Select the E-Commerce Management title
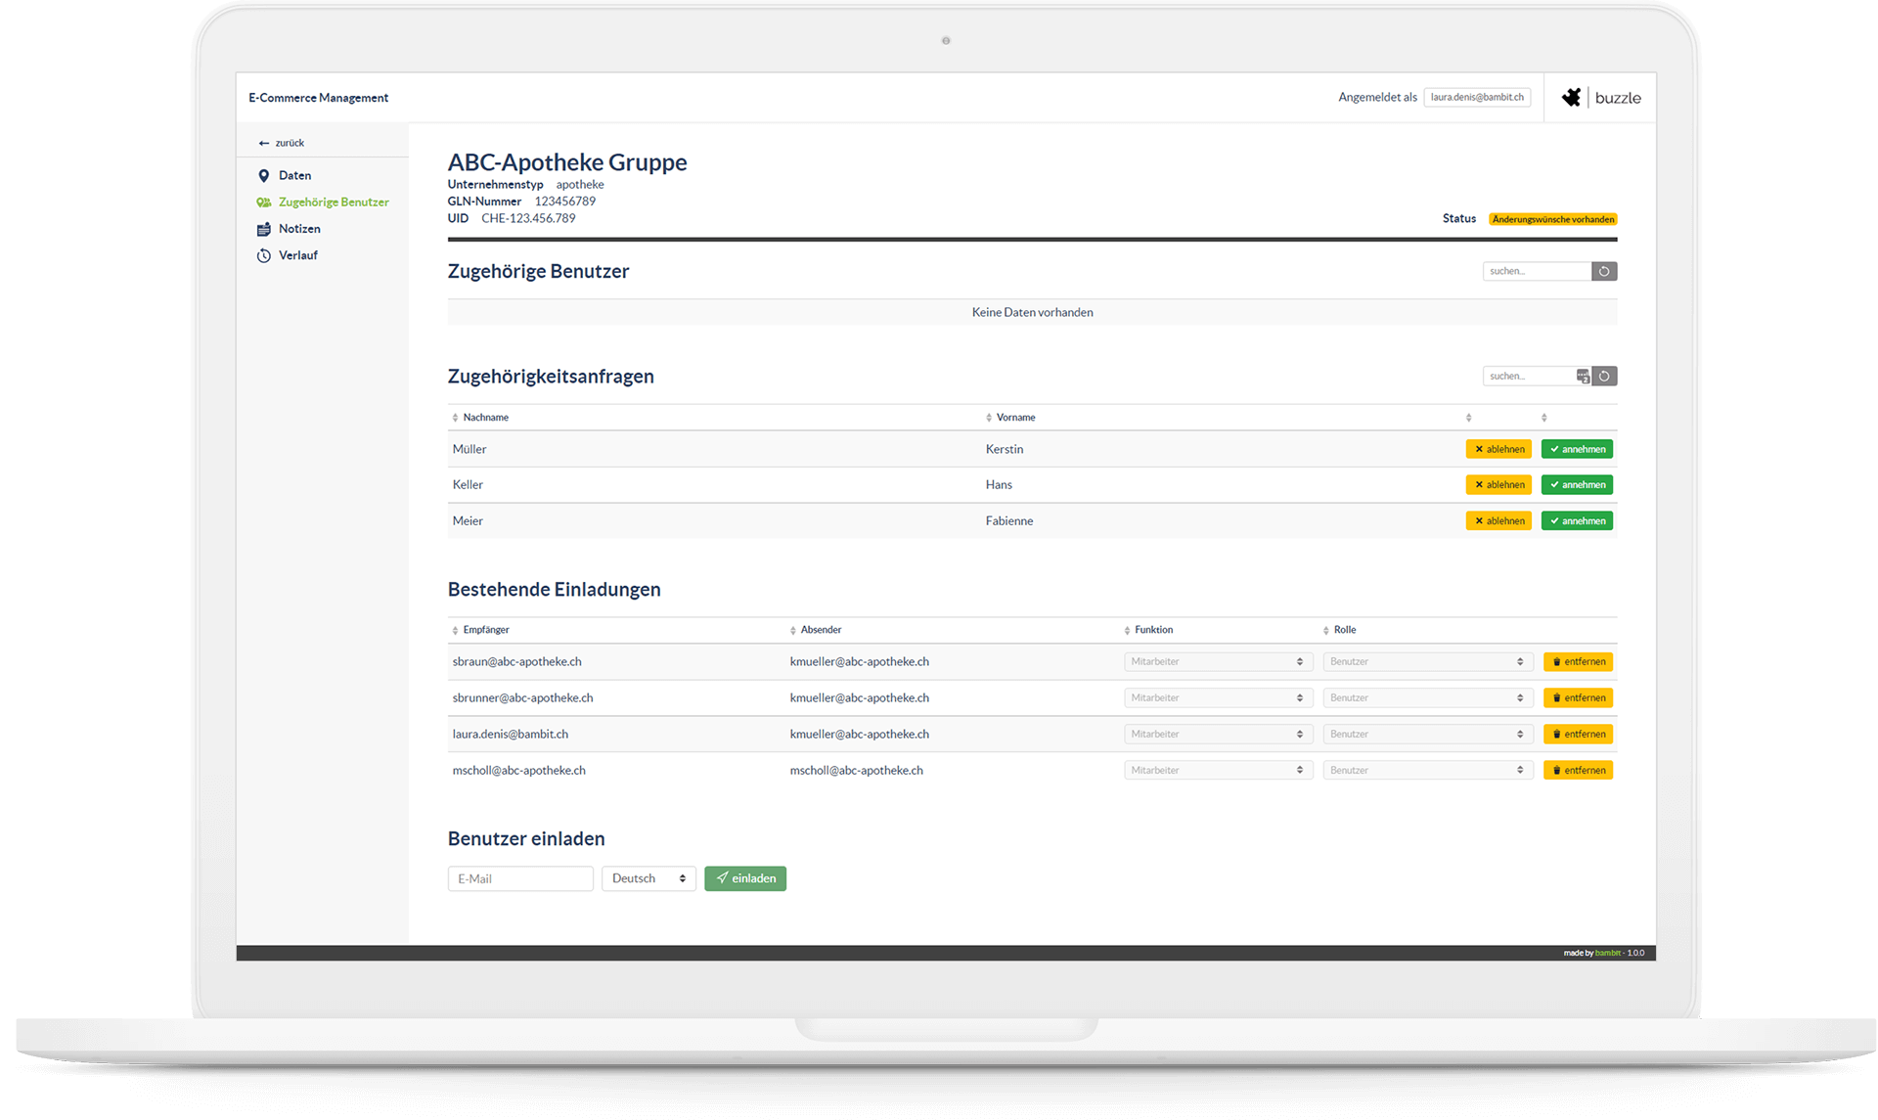 tap(318, 98)
